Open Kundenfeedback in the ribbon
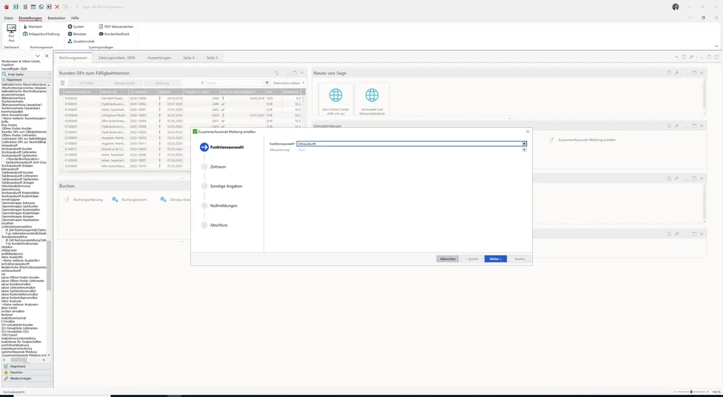 point(113,34)
